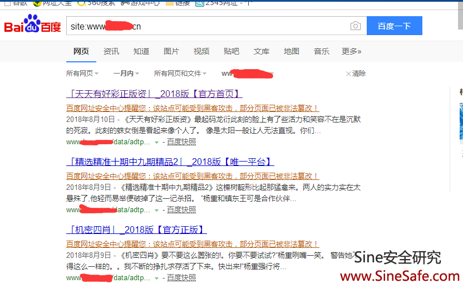Switch to the 图片 tab

coord(171,51)
